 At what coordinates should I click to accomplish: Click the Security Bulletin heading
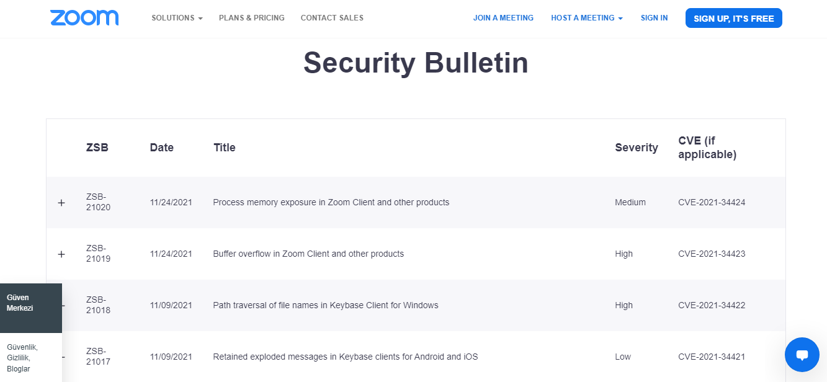(416, 63)
